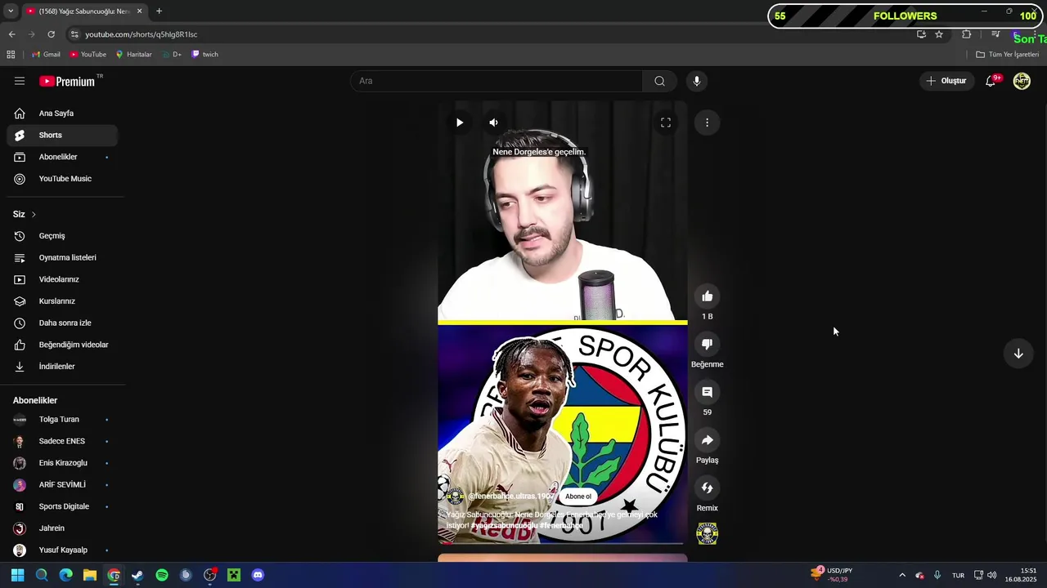Open Videolarınız in sidebar

[62, 279]
